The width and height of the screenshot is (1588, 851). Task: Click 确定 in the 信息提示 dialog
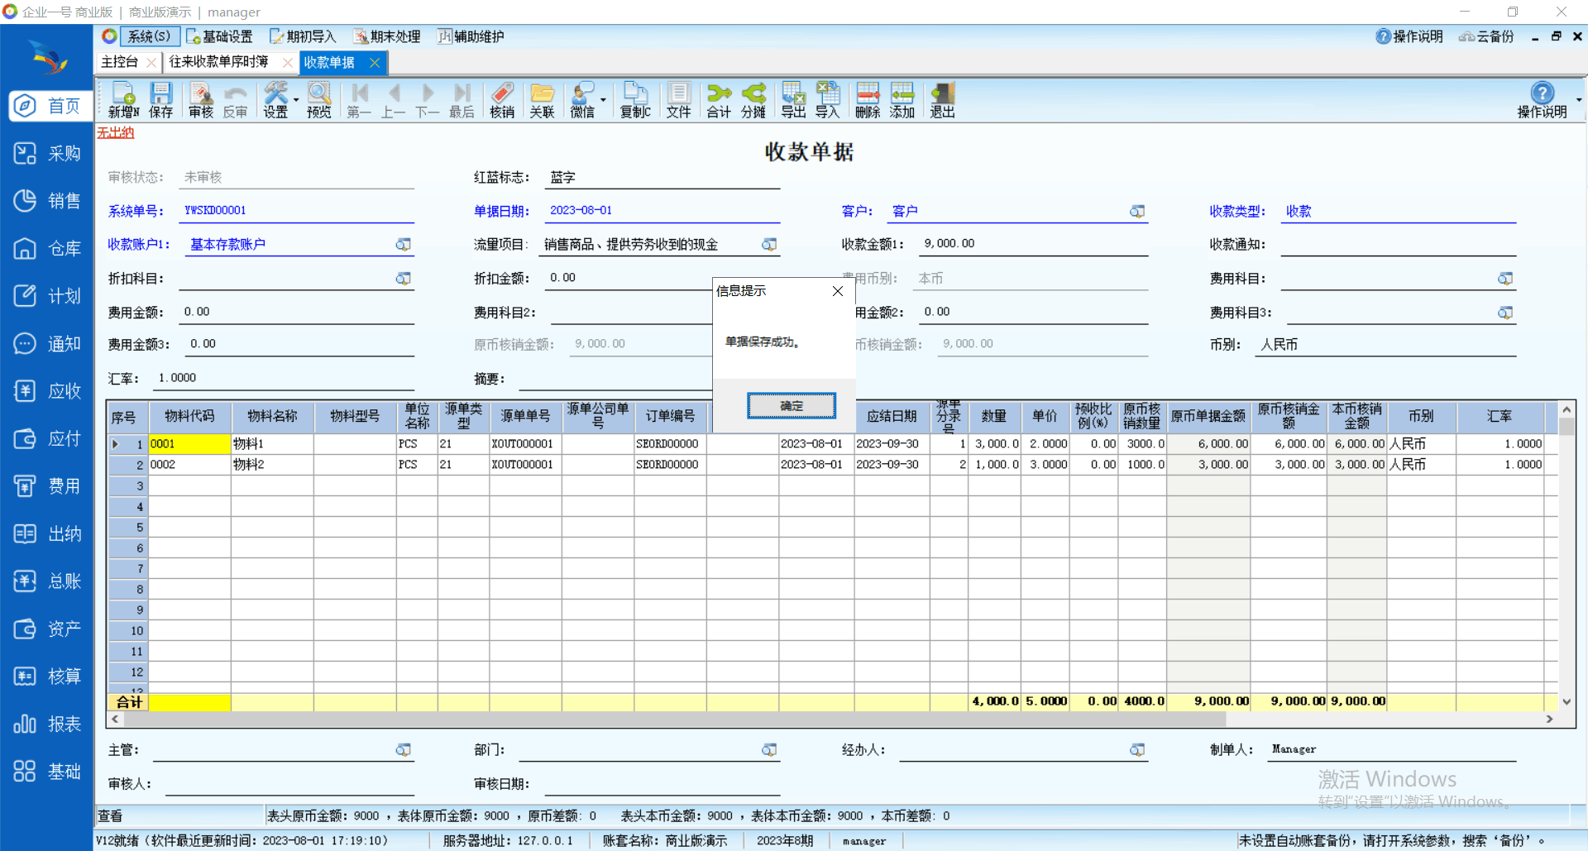click(792, 406)
